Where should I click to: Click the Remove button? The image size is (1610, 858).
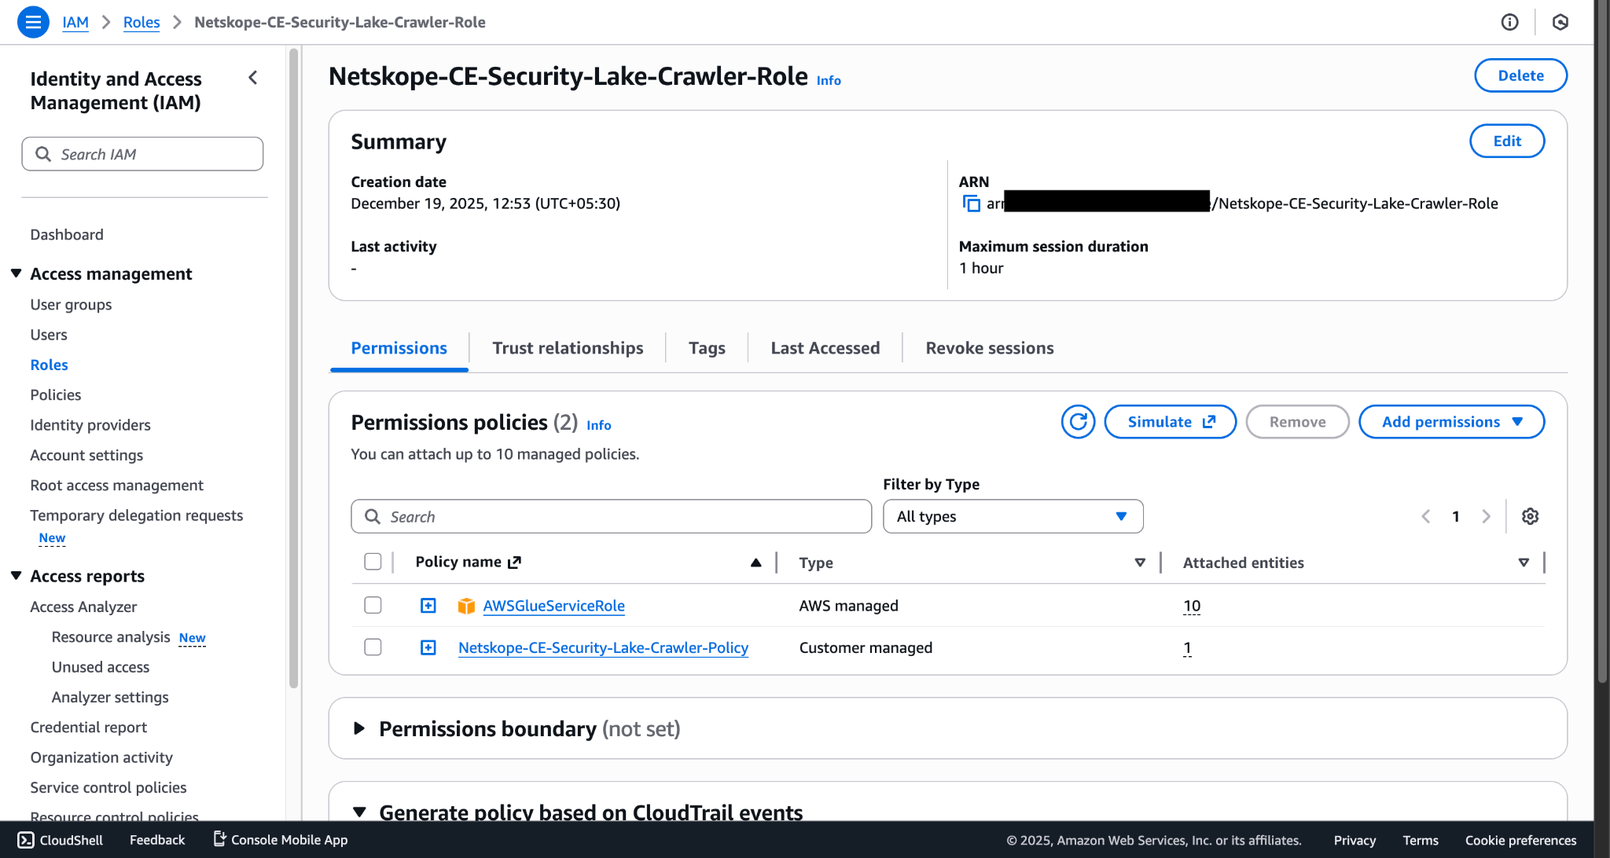(1297, 422)
